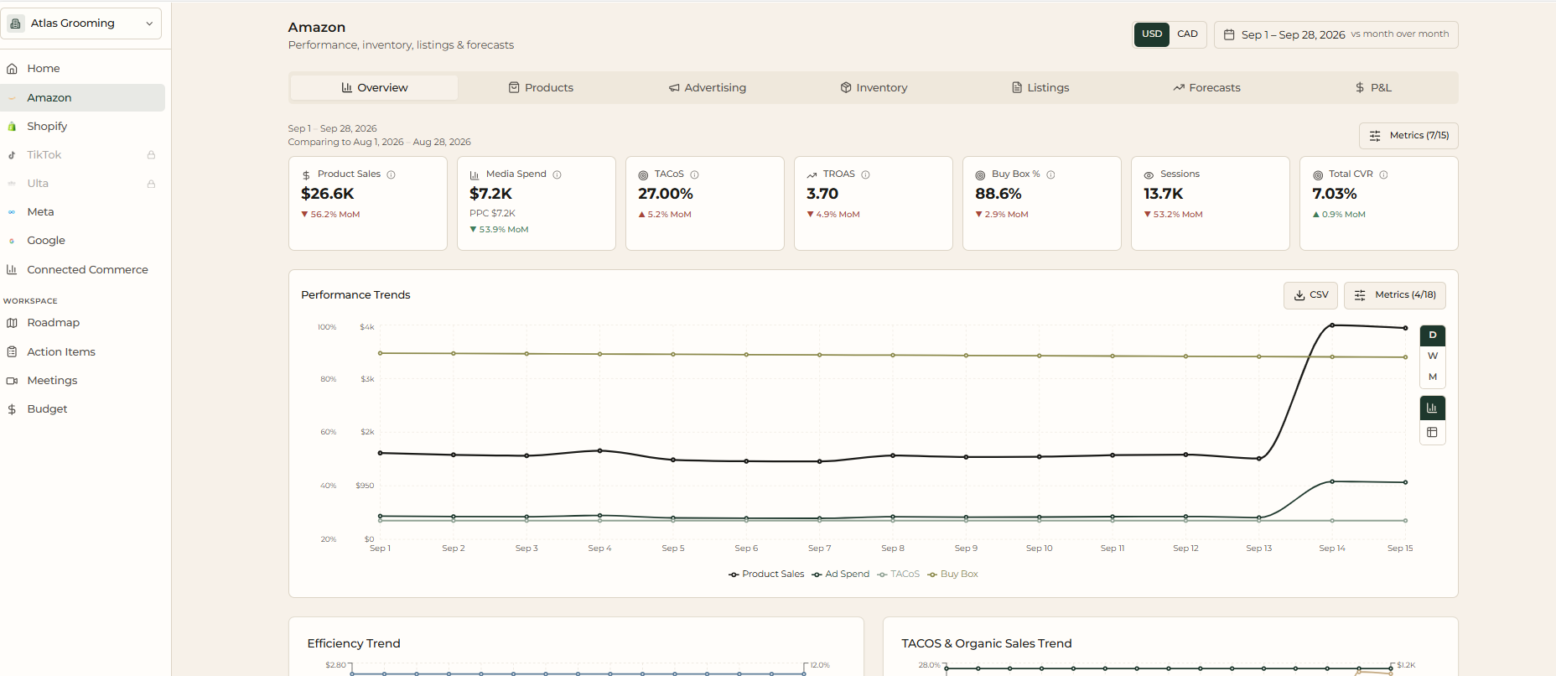
Task: Switch to the Listings tab
Action: point(1040,87)
